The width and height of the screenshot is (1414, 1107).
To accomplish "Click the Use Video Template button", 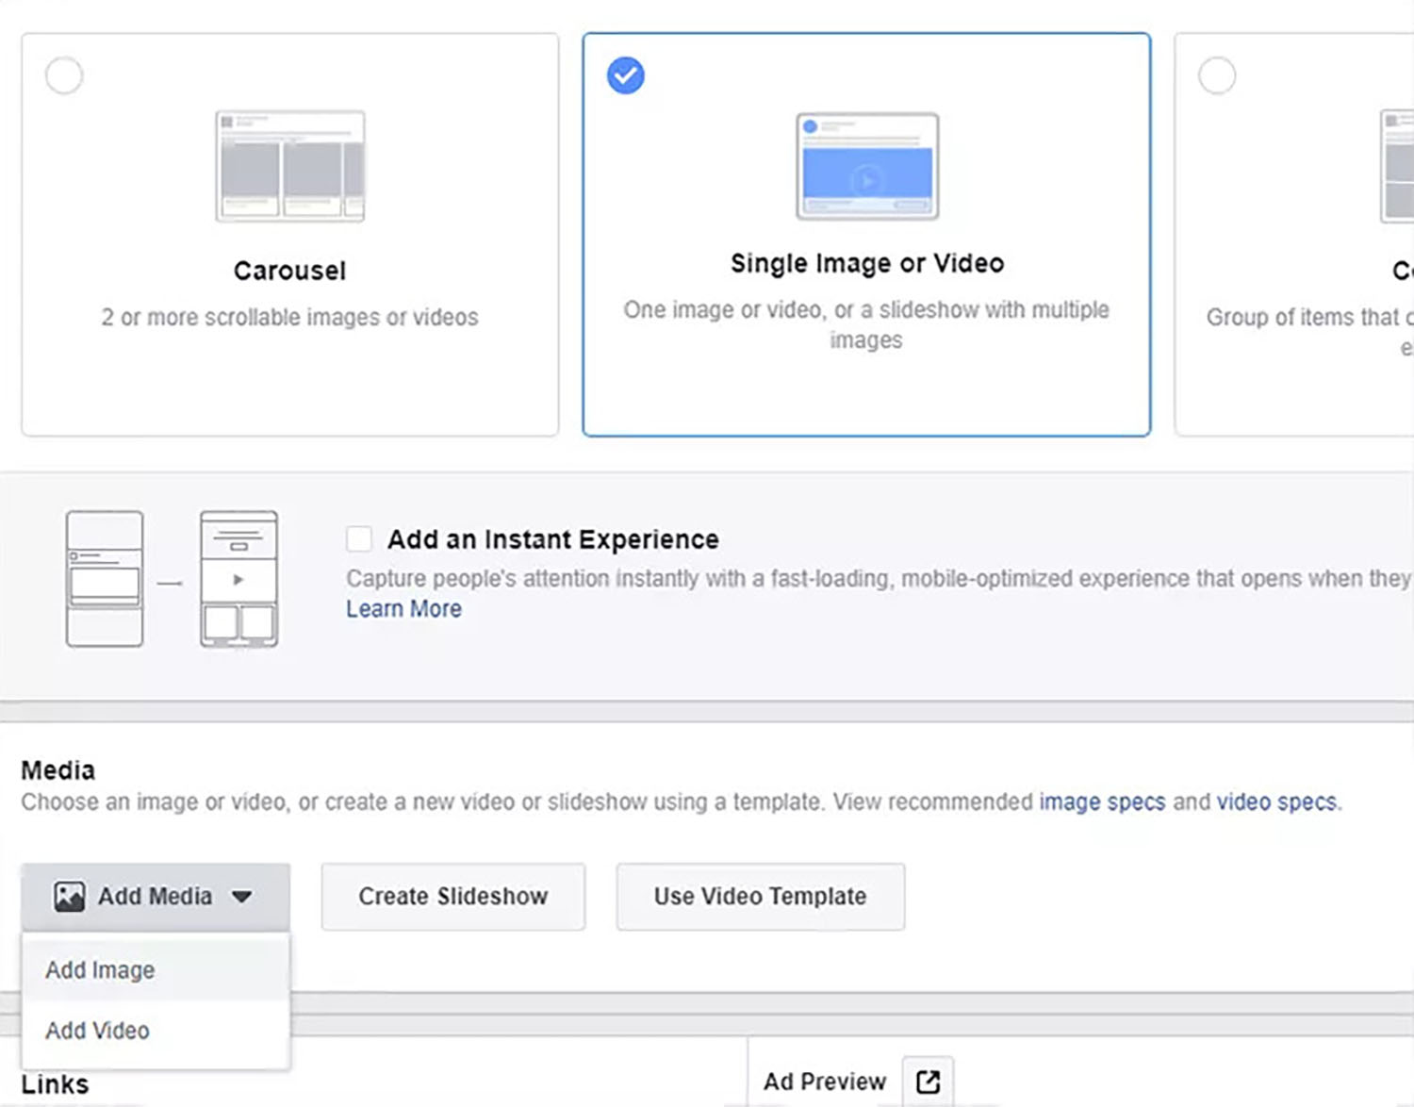I will (x=759, y=897).
